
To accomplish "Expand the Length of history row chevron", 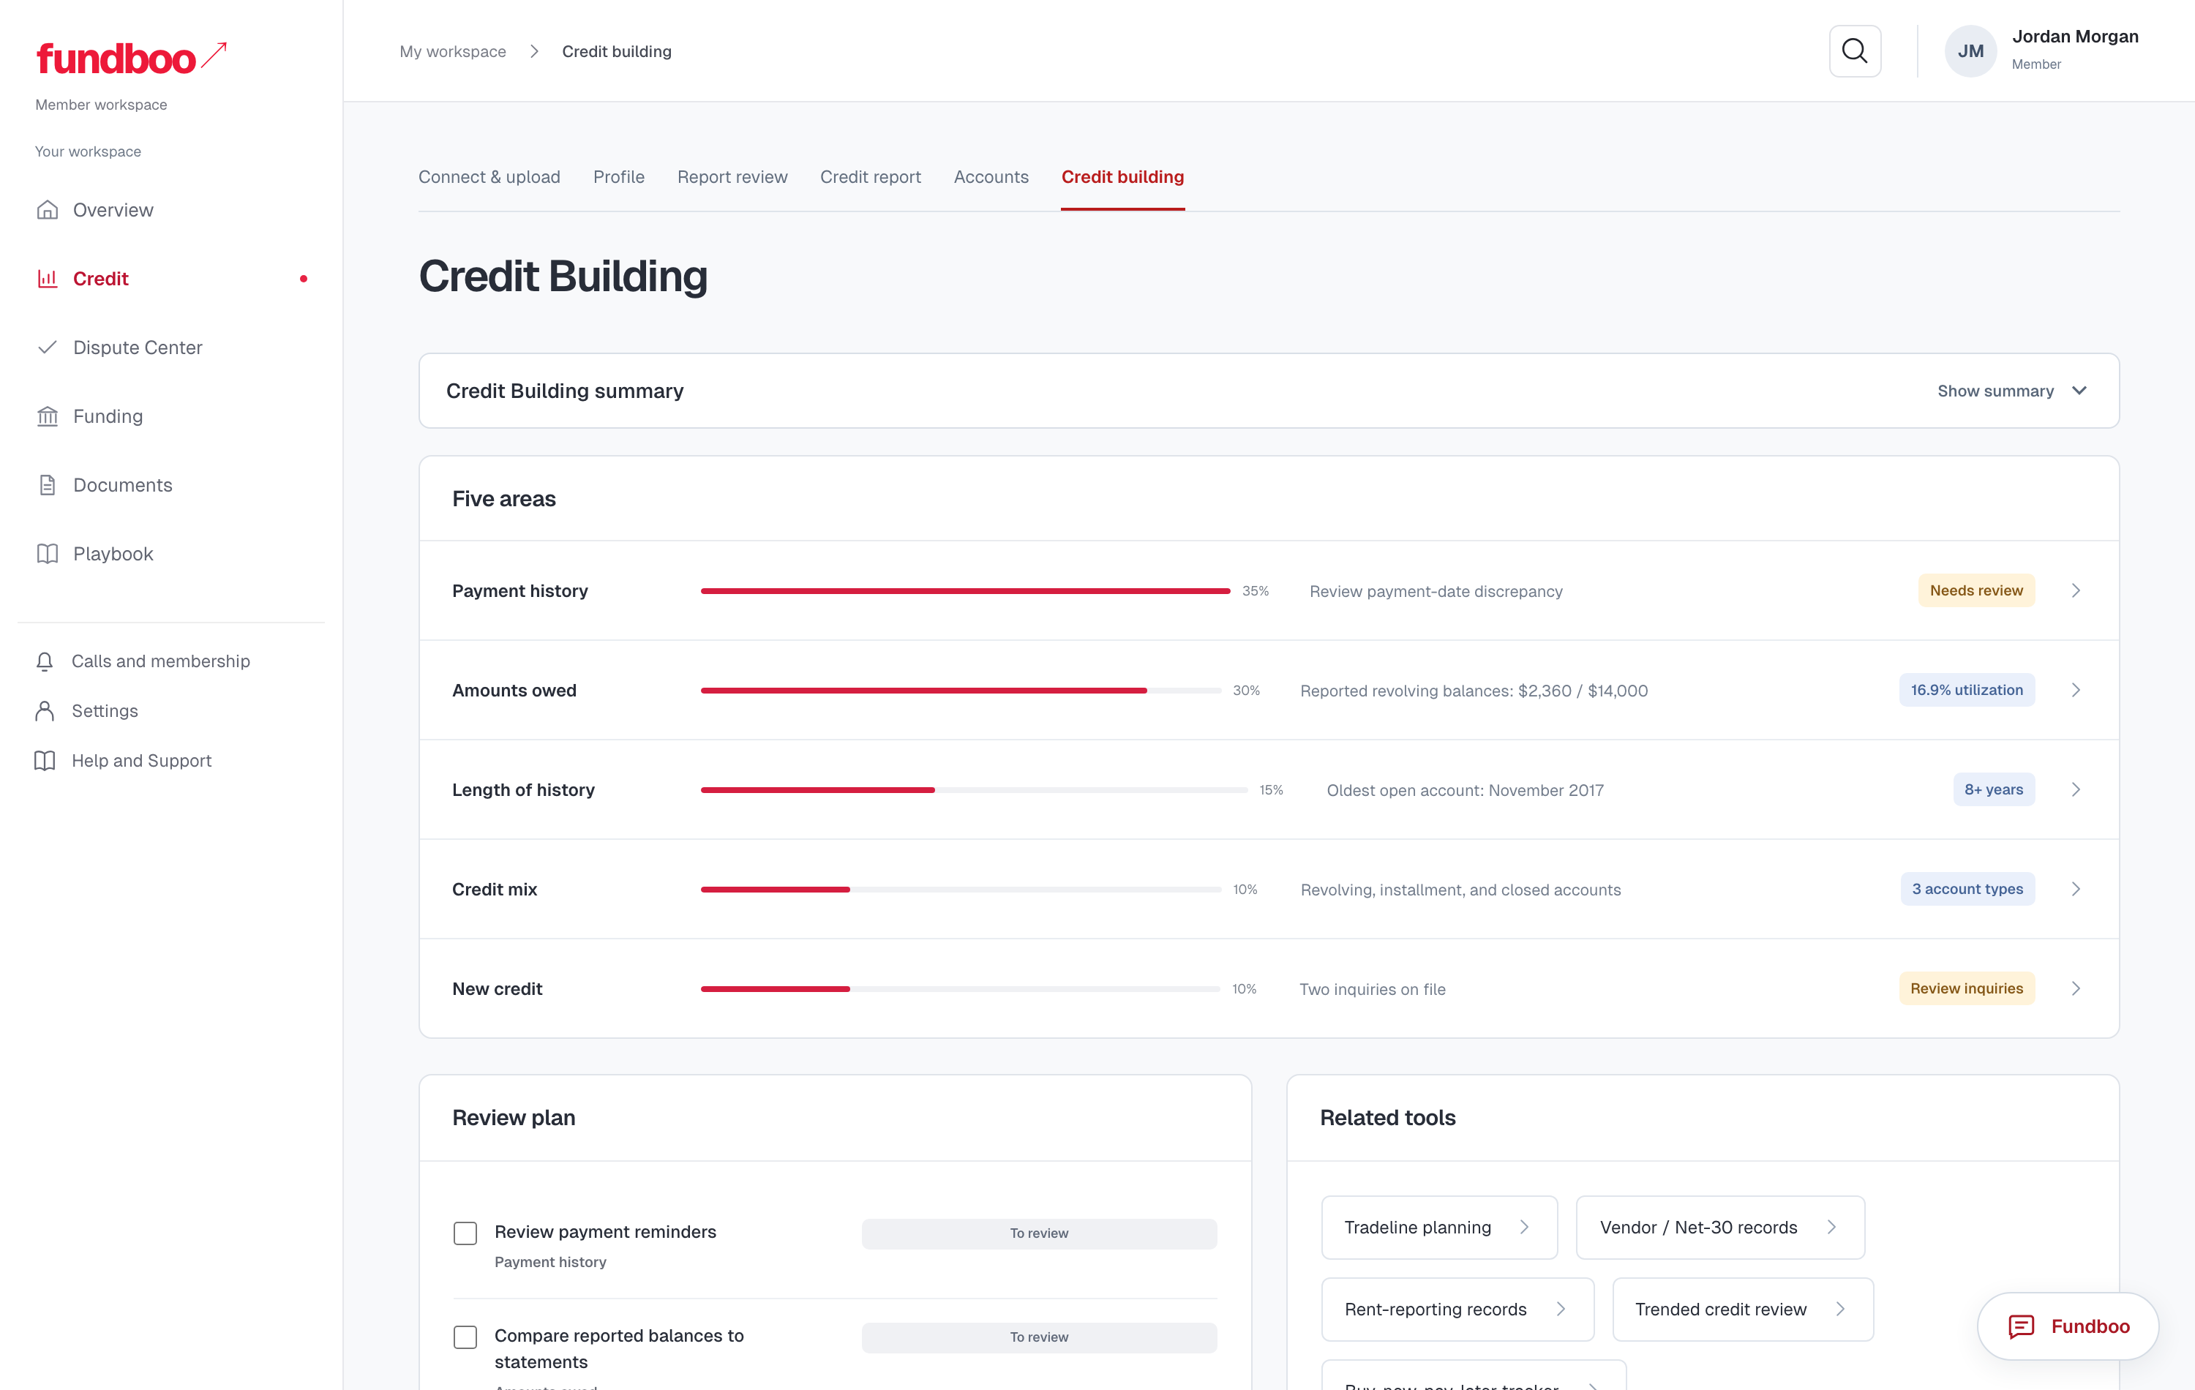I will [x=2076, y=789].
